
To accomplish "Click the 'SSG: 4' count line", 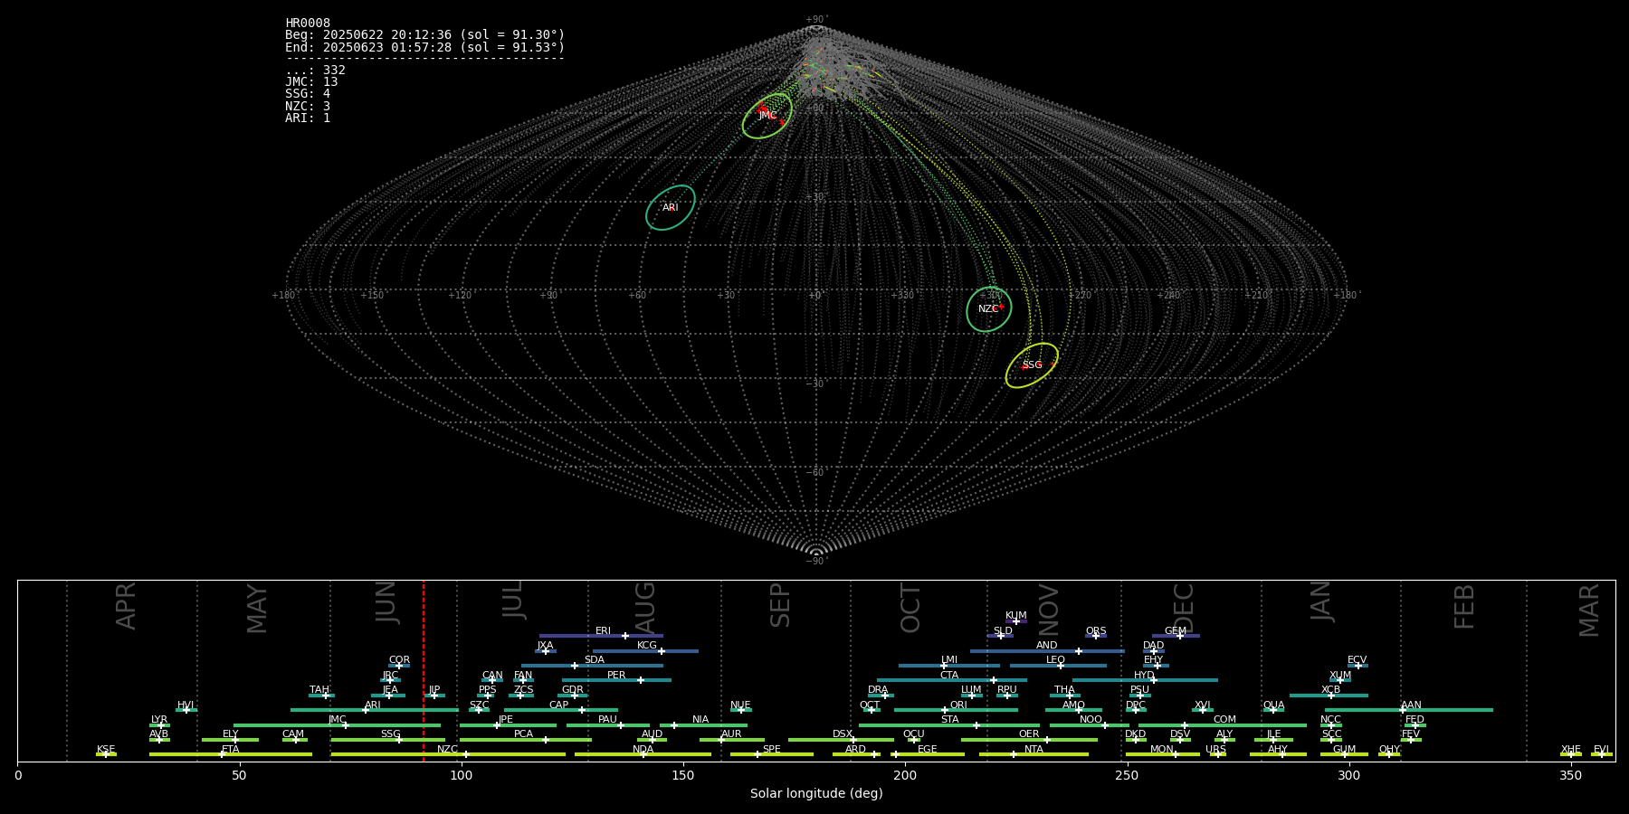I will point(308,94).
